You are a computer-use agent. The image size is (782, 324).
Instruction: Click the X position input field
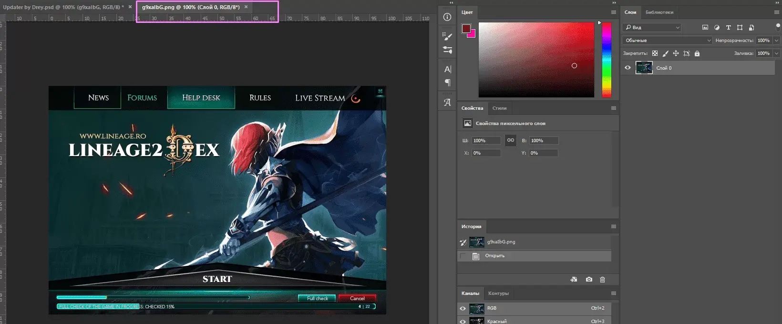point(486,153)
